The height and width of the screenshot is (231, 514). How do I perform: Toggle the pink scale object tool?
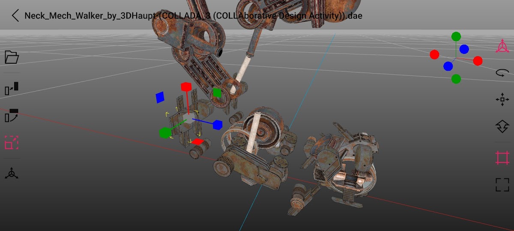pyautogui.click(x=12, y=142)
